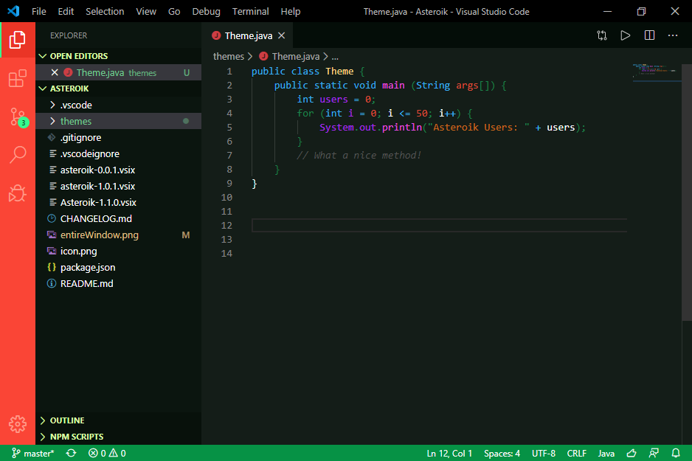Place cursor on empty line 12
Viewport: 692px width, 461px height.
tap(439, 226)
